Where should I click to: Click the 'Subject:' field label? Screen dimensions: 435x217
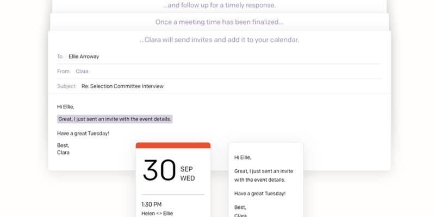coord(66,86)
